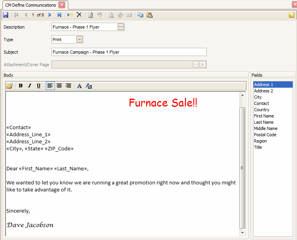Open the font color picker

[89, 86]
